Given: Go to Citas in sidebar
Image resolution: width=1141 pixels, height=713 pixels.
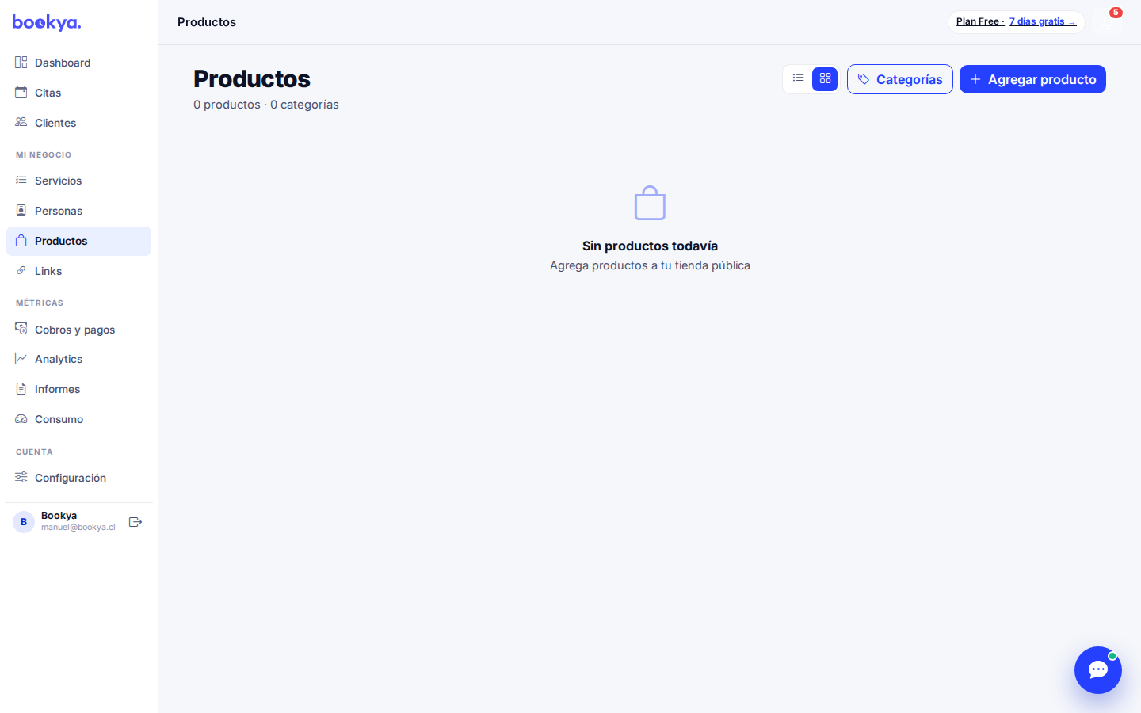Looking at the screenshot, I should coord(78,93).
